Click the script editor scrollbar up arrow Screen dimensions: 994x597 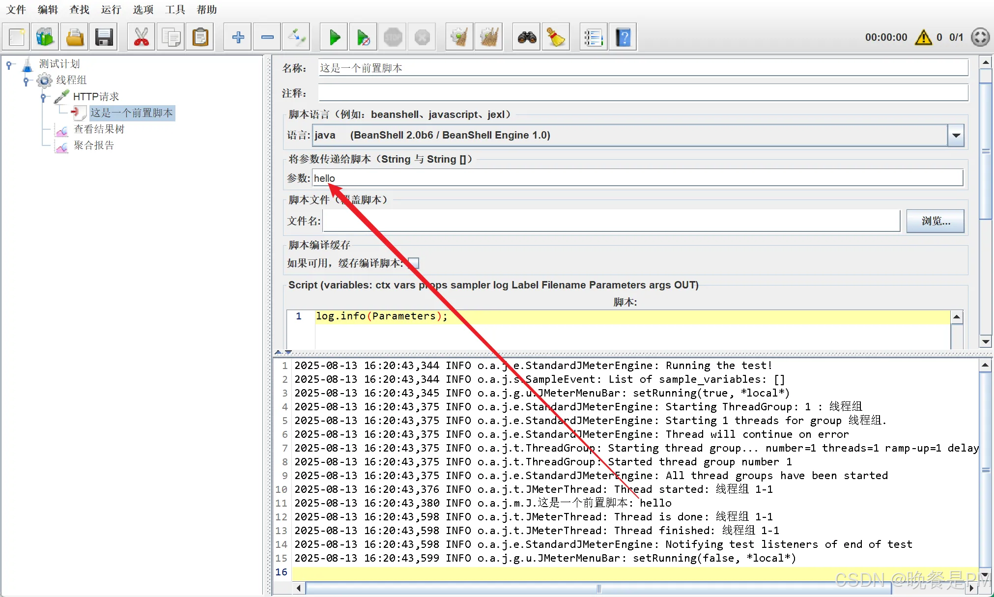(x=956, y=317)
